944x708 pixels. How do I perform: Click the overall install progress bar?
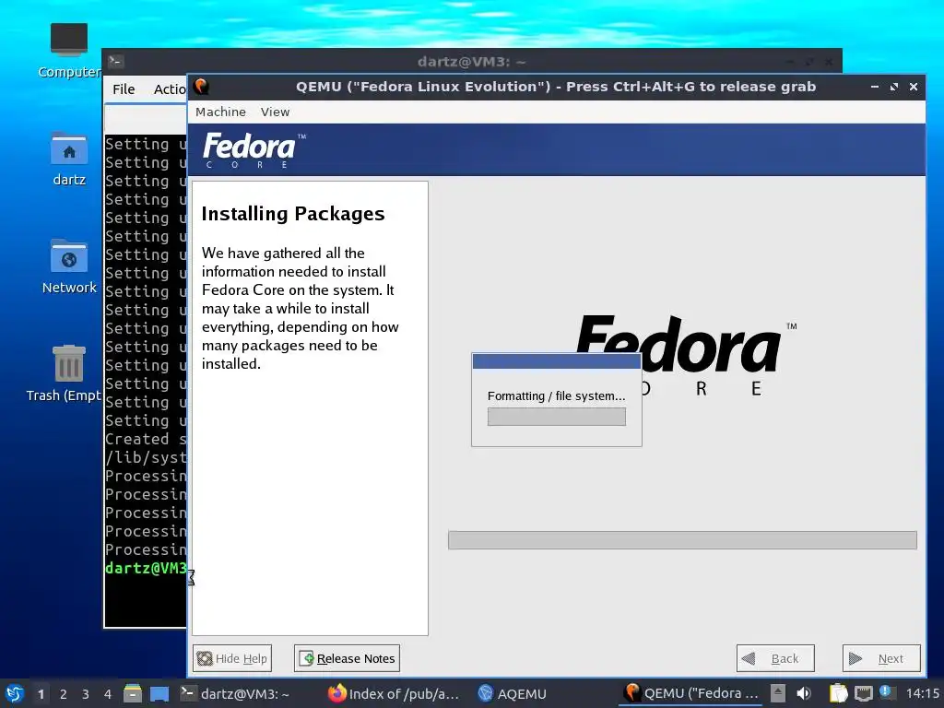682,540
